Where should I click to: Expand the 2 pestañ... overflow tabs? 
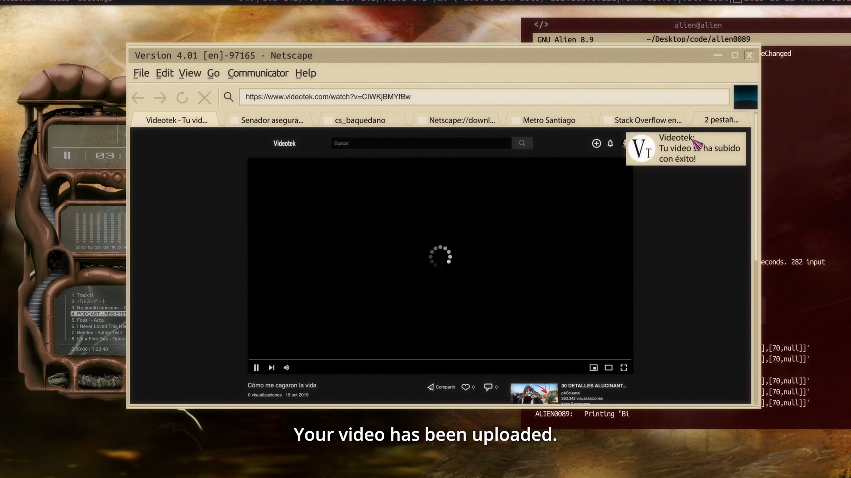(x=721, y=120)
